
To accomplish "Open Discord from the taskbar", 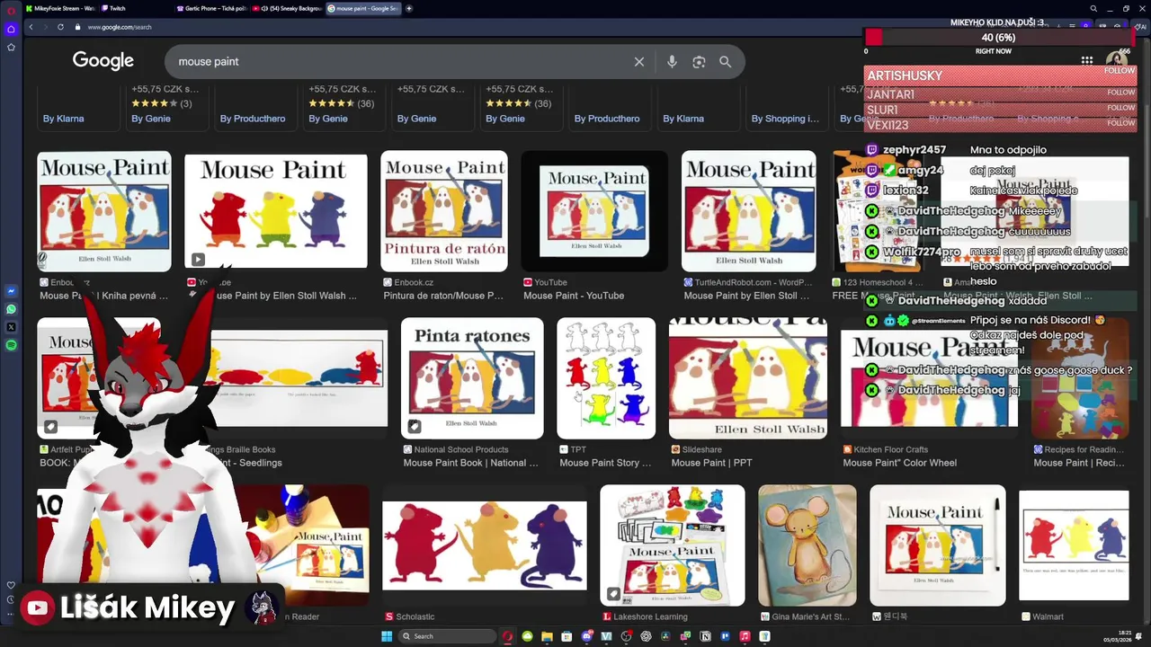I will click(586, 636).
